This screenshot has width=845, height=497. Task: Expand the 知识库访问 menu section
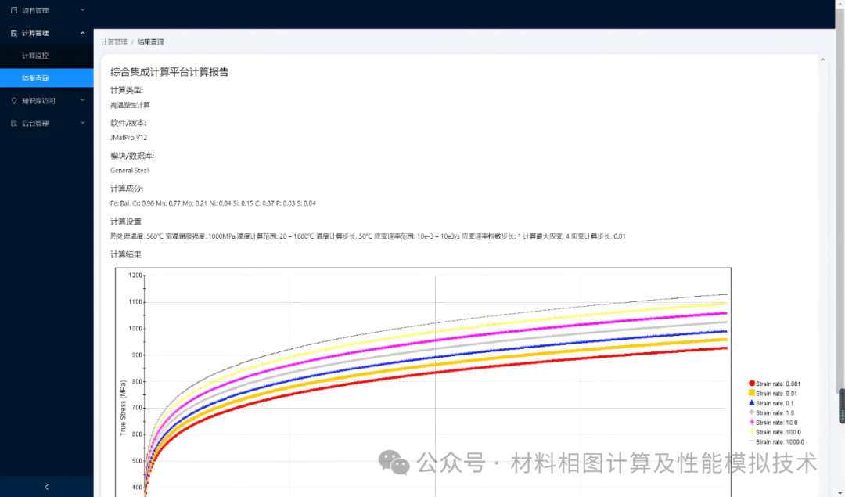47,100
